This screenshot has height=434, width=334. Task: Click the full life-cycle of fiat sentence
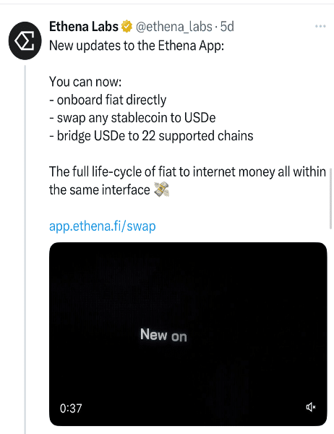(187, 181)
